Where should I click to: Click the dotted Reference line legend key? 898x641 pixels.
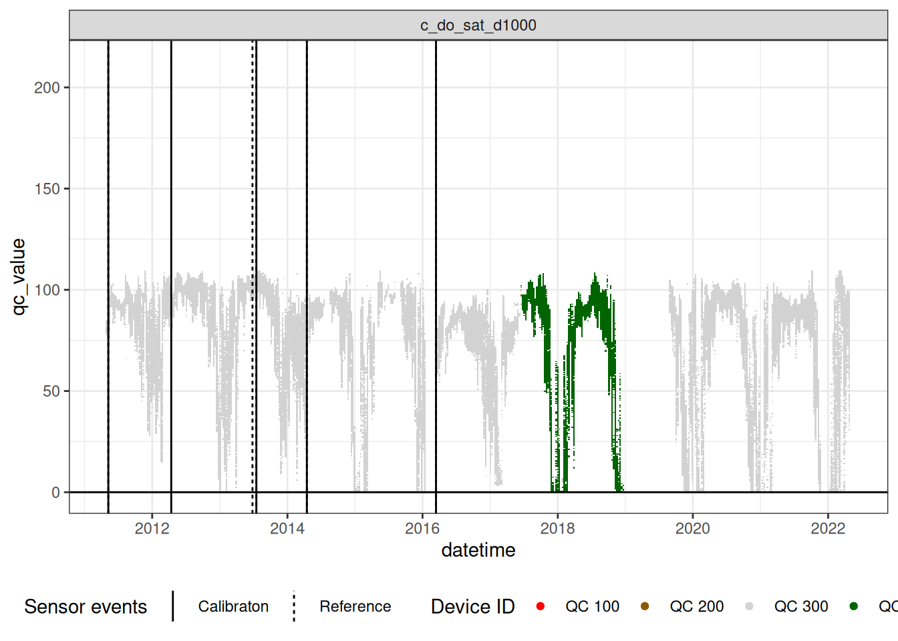tap(294, 606)
